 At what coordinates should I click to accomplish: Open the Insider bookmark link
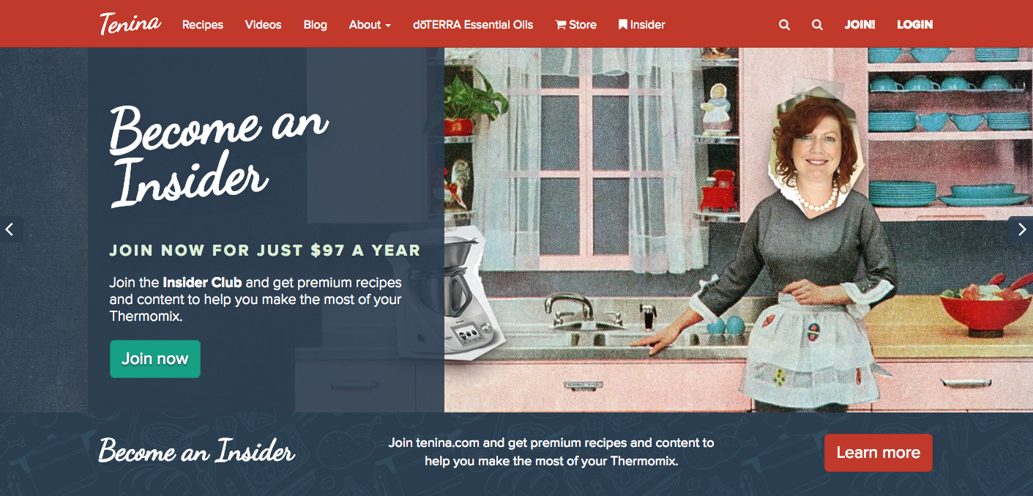point(641,25)
